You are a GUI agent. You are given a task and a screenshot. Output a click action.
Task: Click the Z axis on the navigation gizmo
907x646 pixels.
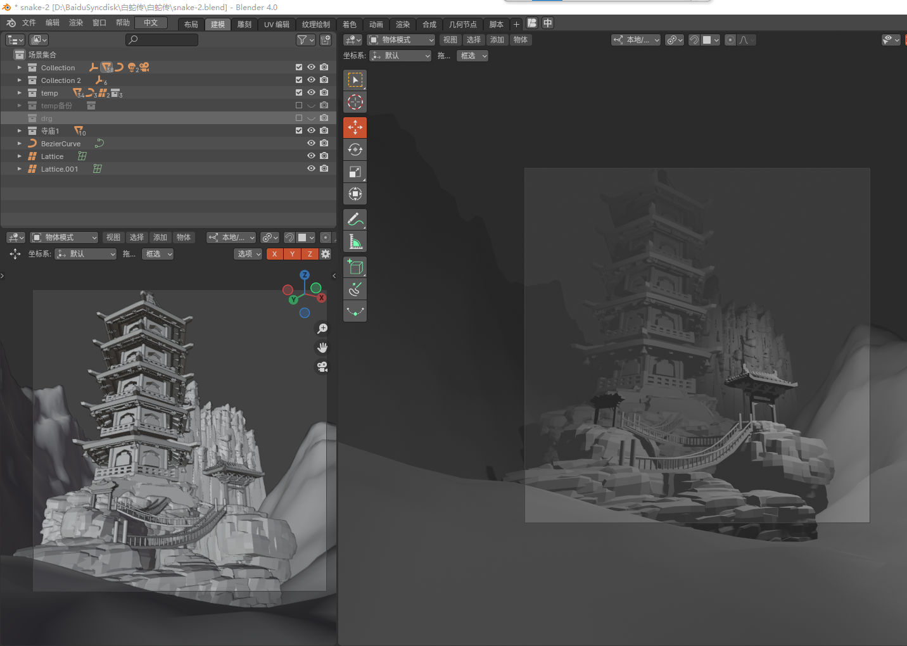305,275
